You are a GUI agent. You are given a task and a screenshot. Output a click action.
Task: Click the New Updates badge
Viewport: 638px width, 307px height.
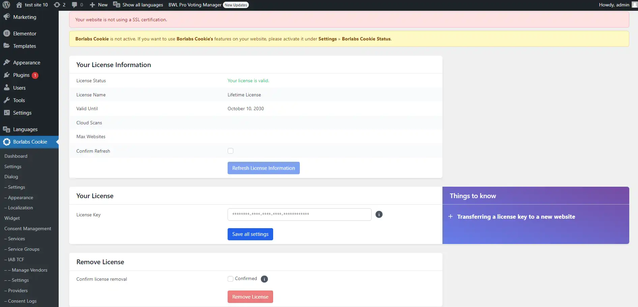point(236,5)
